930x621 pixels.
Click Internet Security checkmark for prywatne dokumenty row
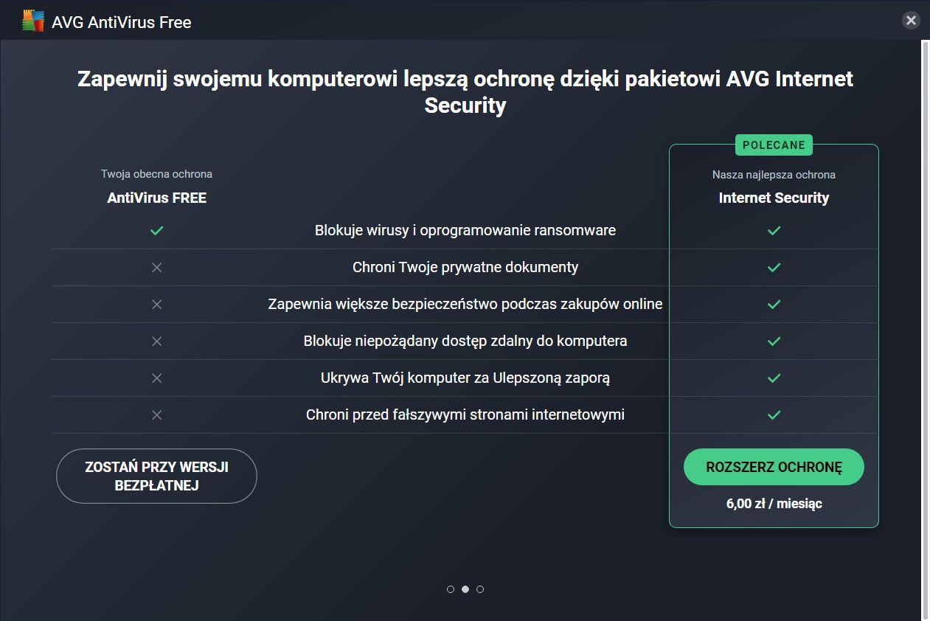click(x=774, y=268)
